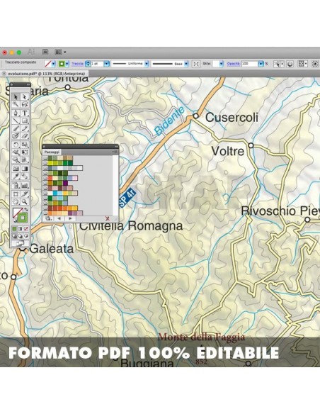
Task: Open the stroke weight dropdown
Action: click(x=106, y=64)
